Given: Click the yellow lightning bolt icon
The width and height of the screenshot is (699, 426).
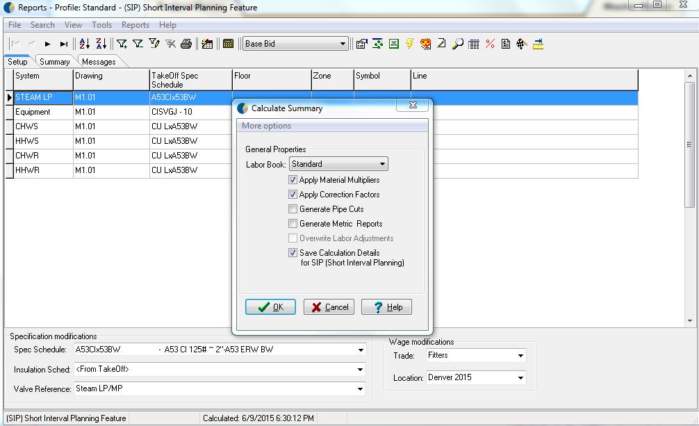Looking at the screenshot, I should [410, 44].
